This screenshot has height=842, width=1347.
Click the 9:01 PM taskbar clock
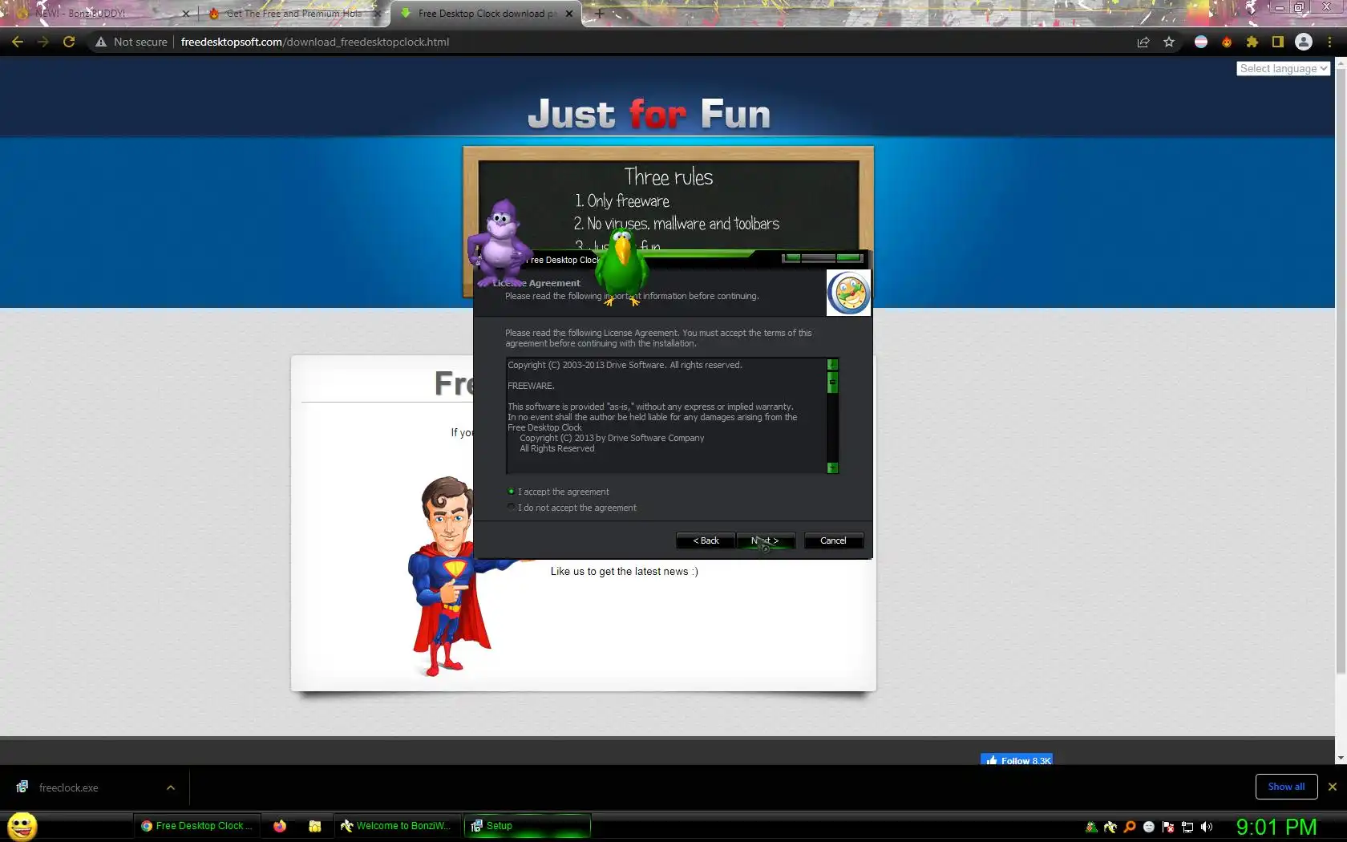[x=1276, y=827]
